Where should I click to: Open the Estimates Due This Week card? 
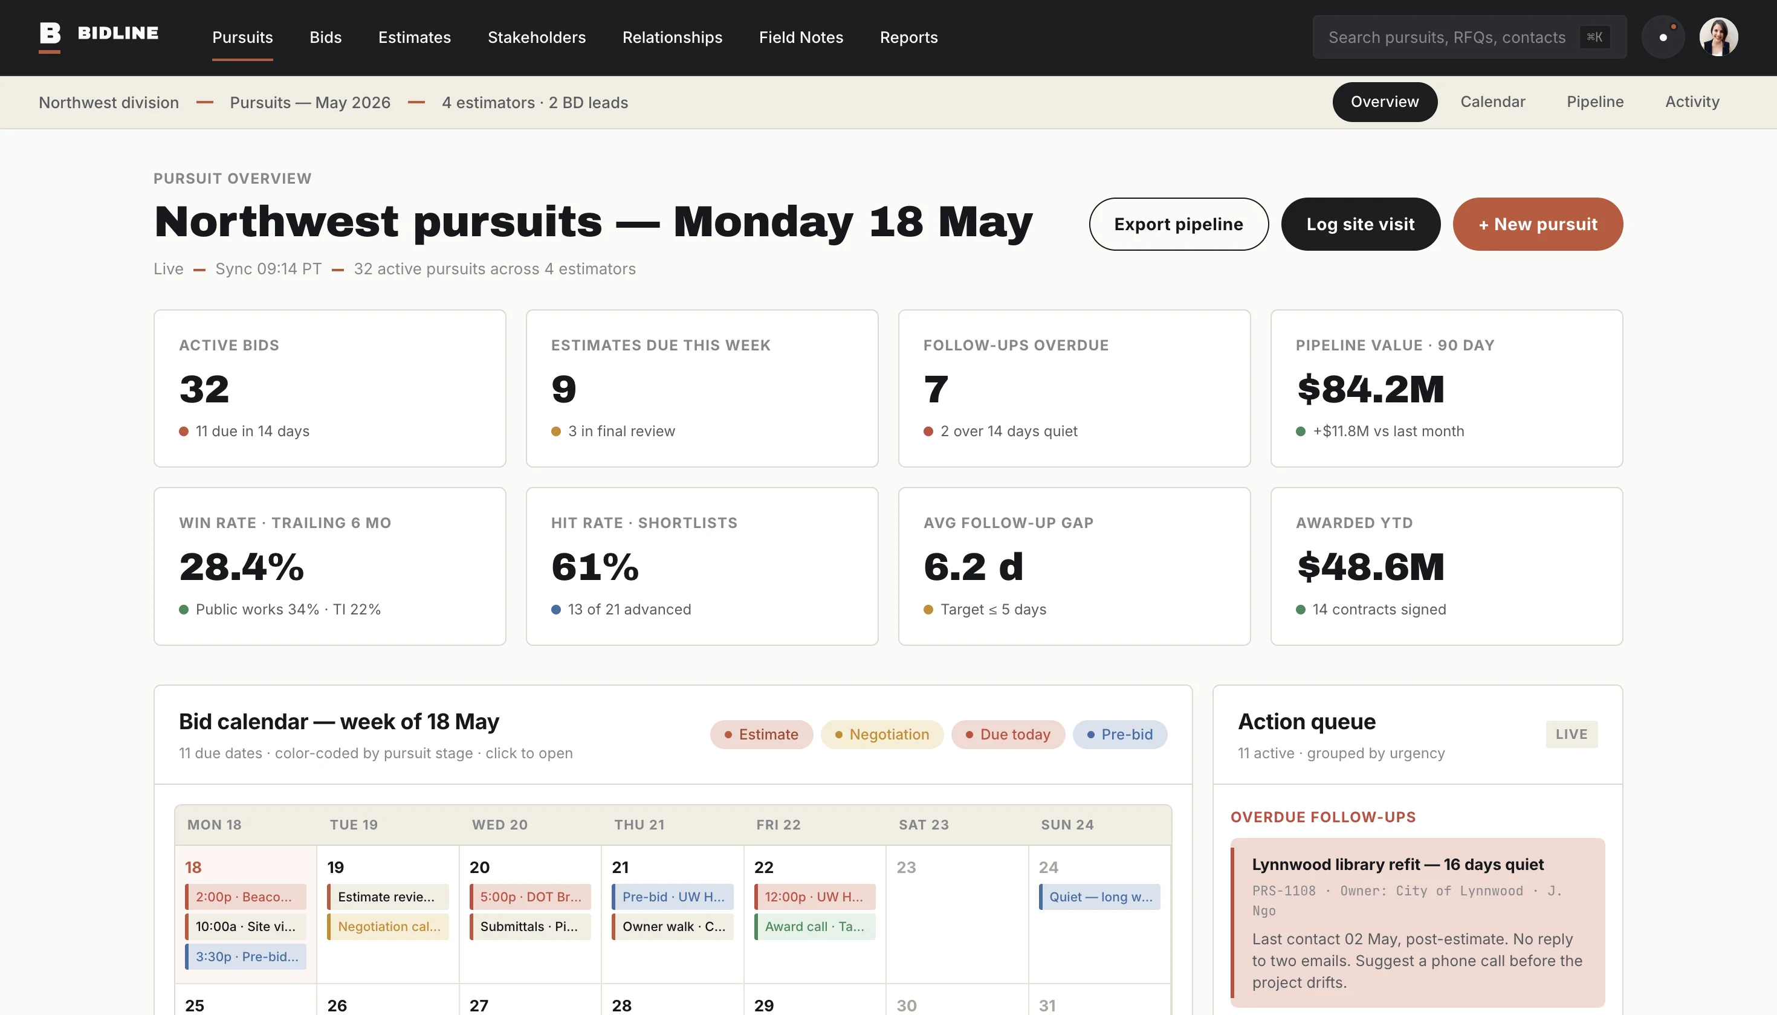coord(702,388)
